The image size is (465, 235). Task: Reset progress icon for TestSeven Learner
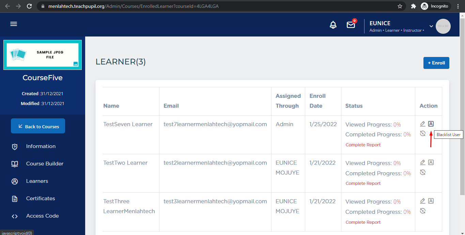pyautogui.click(x=423, y=133)
